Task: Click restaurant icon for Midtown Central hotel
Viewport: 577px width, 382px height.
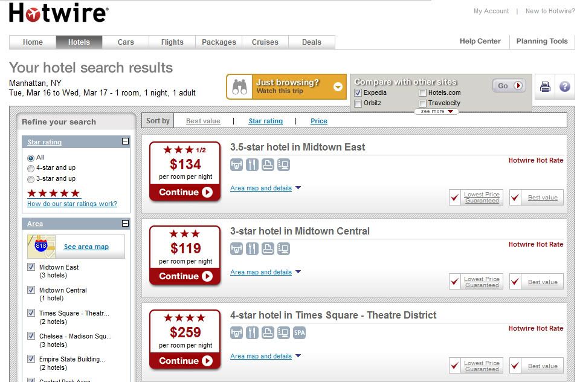Action: click(x=252, y=249)
